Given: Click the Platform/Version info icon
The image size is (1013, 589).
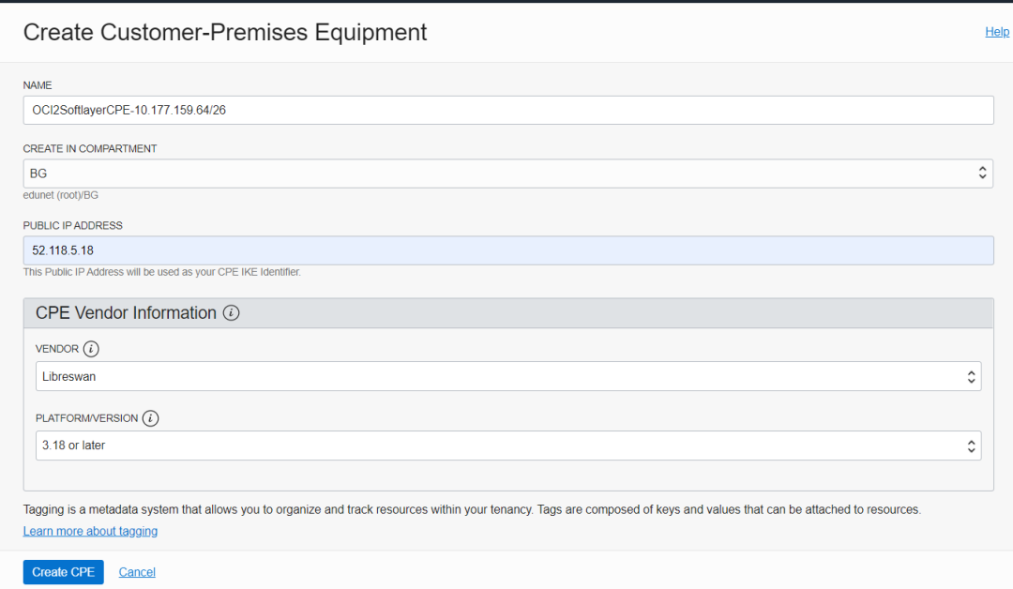Looking at the screenshot, I should pos(150,418).
